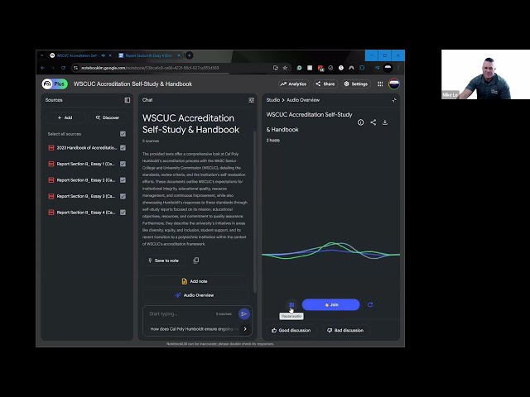Viewport: 530px width, 397px height.
Task: Add a new source
Action: [x=65, y=117]
